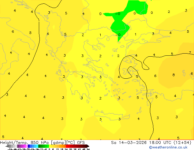This screenshot has width=194, height=150.
Task: Pick the dark purple swatch in the legend
Action: coord(18,146)
